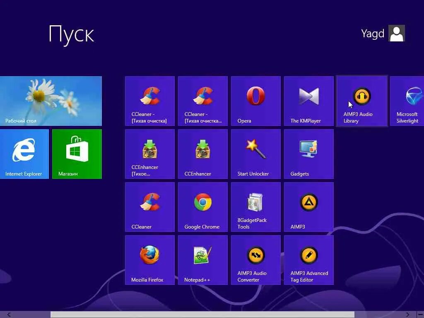Open the Desktop tile (Рабочий стол)
The image size is (424, 318).
(x=51, y=101)
